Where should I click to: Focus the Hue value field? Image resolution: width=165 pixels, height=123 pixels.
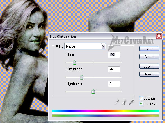(114, 55)
